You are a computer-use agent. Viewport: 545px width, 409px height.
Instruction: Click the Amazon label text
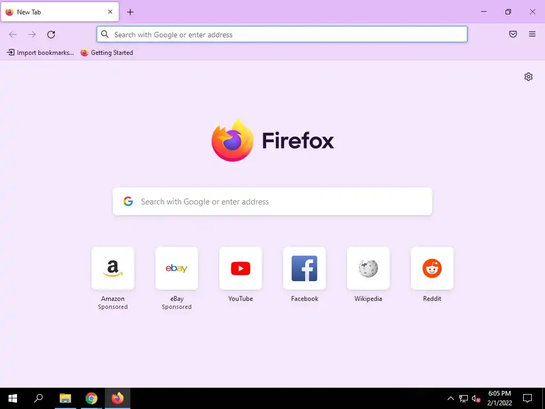[113, 299]
